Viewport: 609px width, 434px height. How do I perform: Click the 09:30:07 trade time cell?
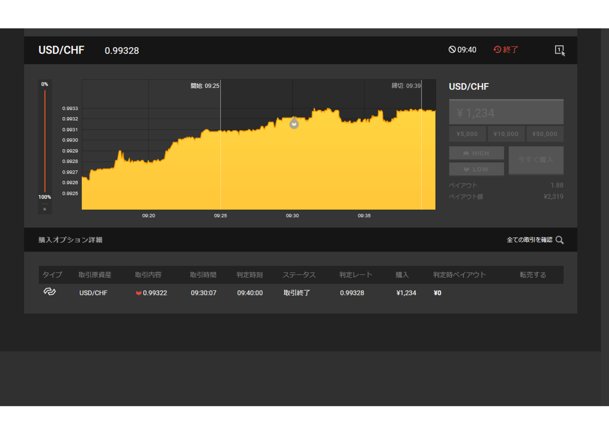coord(204,293)
